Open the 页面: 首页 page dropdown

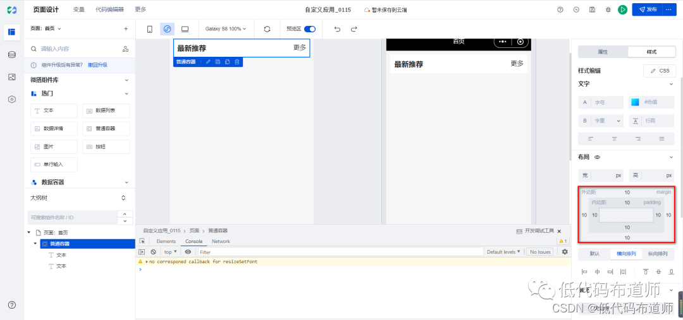coord(46,28)
